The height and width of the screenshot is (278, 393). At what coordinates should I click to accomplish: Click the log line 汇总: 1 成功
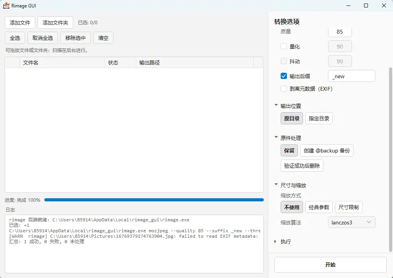pos(47,242)
